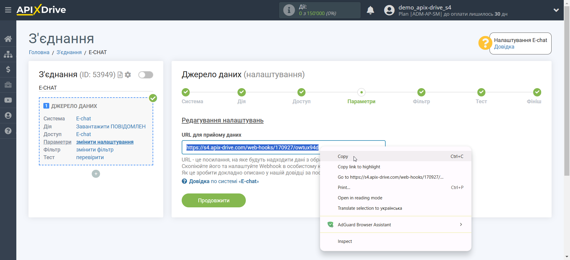This screenshot has height=260, width=570.
Task: Open notifications bell
Action: coord(370,10)
